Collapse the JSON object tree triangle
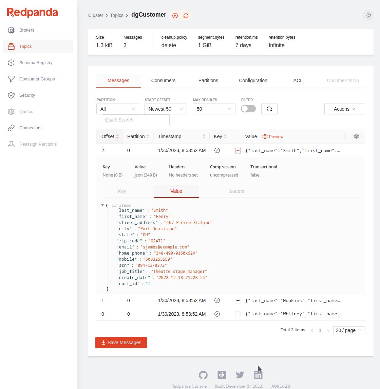The width and height of the screenshot is (380, 389). tap(102, 205)
